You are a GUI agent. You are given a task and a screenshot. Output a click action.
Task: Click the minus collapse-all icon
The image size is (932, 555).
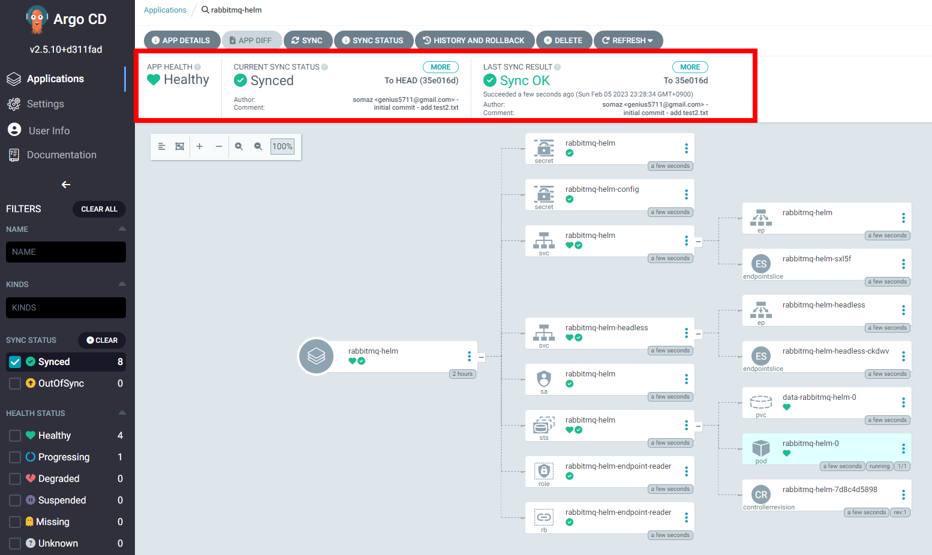point(219,146)
